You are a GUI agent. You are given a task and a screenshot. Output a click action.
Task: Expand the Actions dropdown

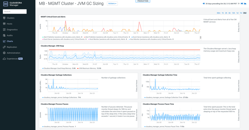point(112,3)
